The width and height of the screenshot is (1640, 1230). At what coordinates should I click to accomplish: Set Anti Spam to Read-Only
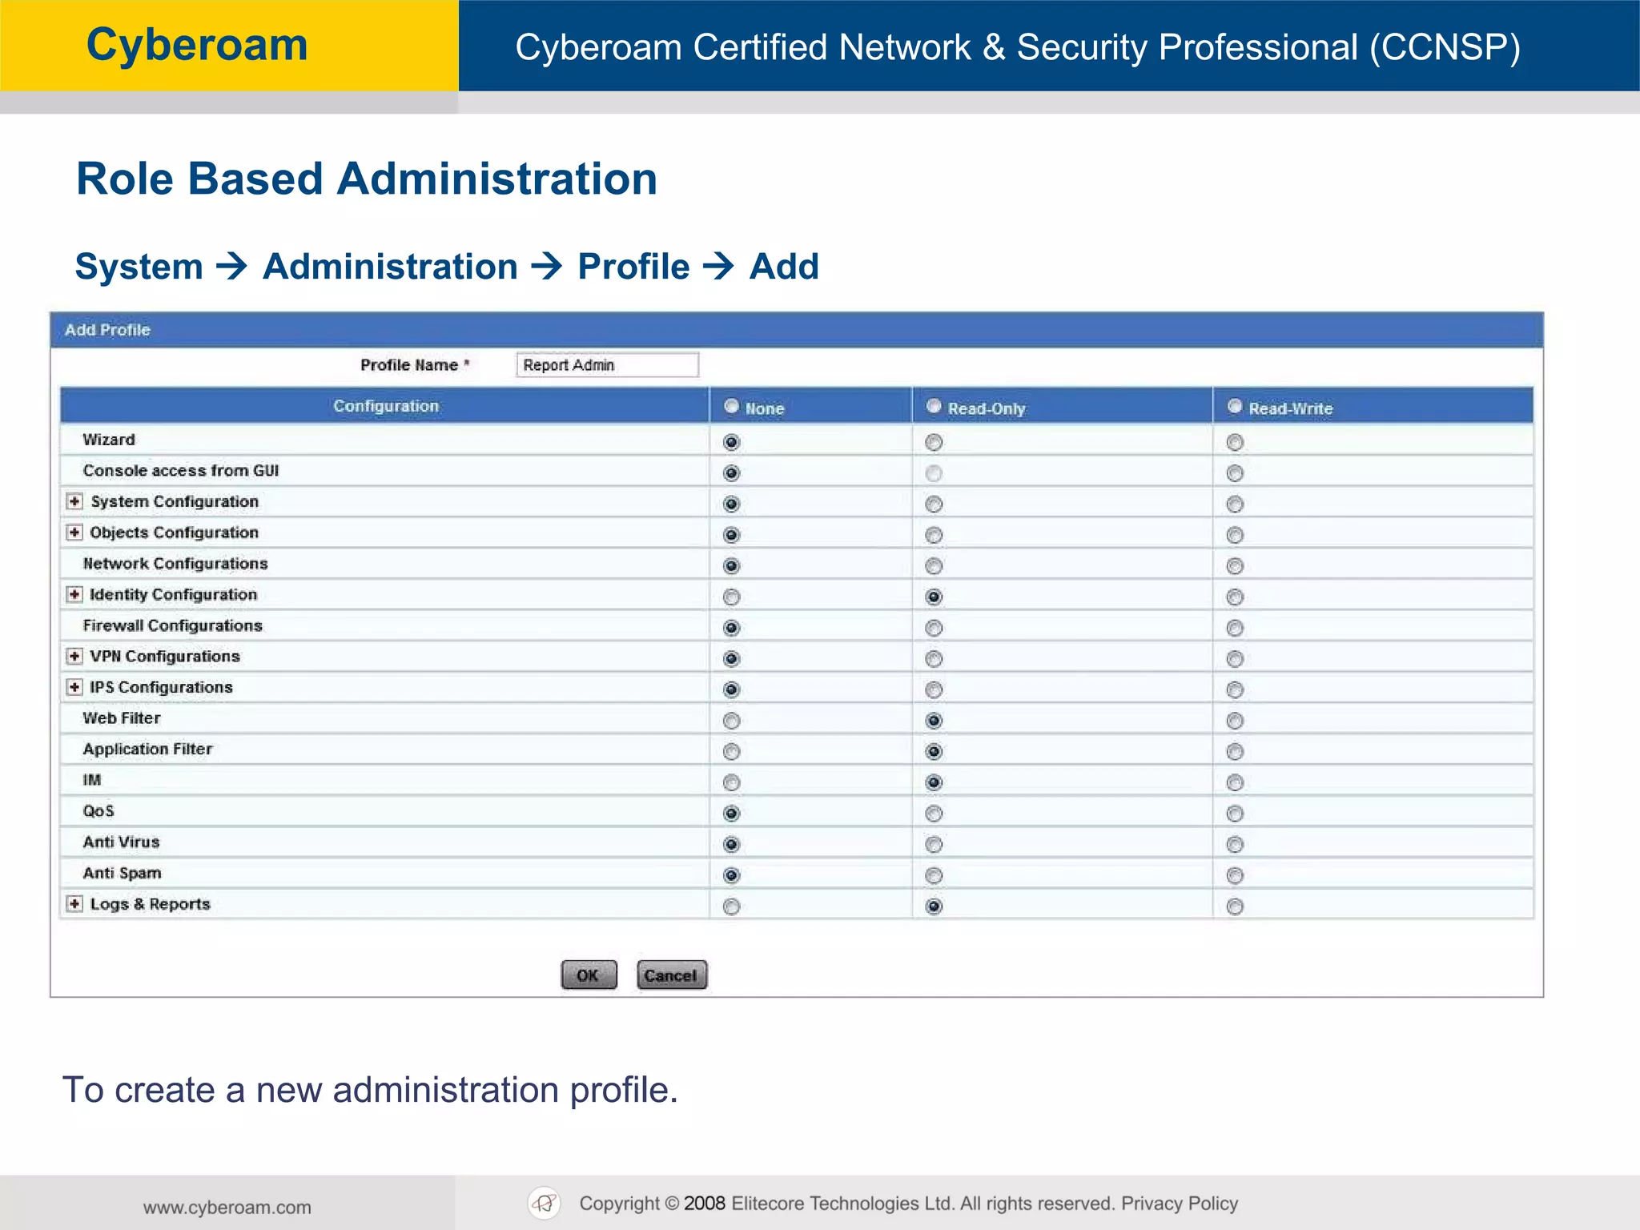point(934,875)
